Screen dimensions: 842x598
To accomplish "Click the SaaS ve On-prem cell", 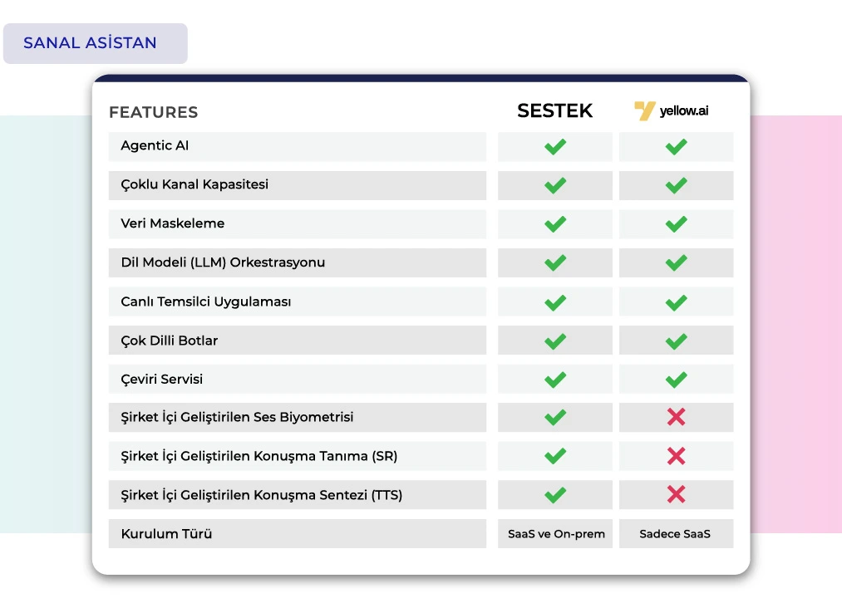I will 555,533.
